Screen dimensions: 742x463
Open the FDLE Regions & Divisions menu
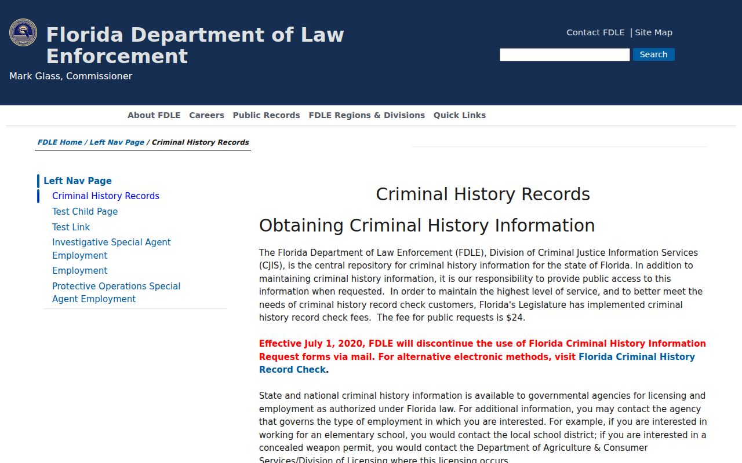367,115
